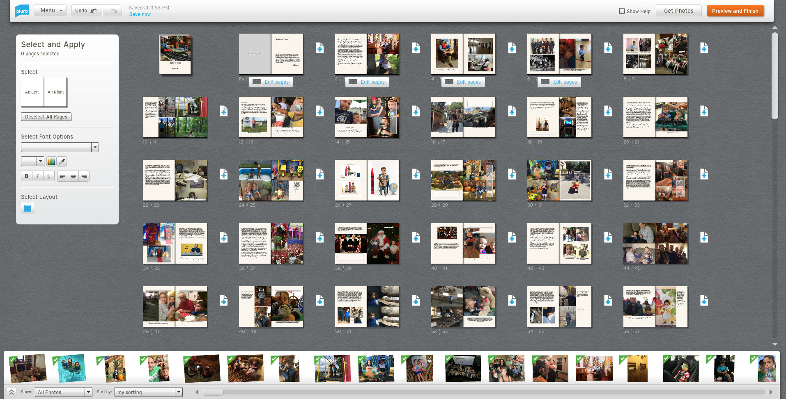786x399 pixels.
Task: Add pages after spread 12-13
Action: (x=319, y=111)
